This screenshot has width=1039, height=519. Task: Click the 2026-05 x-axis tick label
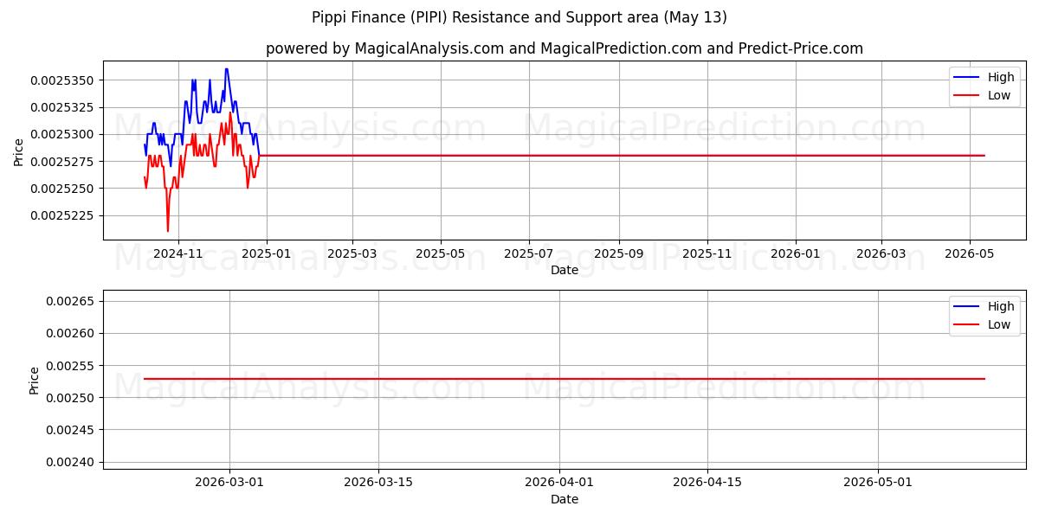(x=969, y=253)
